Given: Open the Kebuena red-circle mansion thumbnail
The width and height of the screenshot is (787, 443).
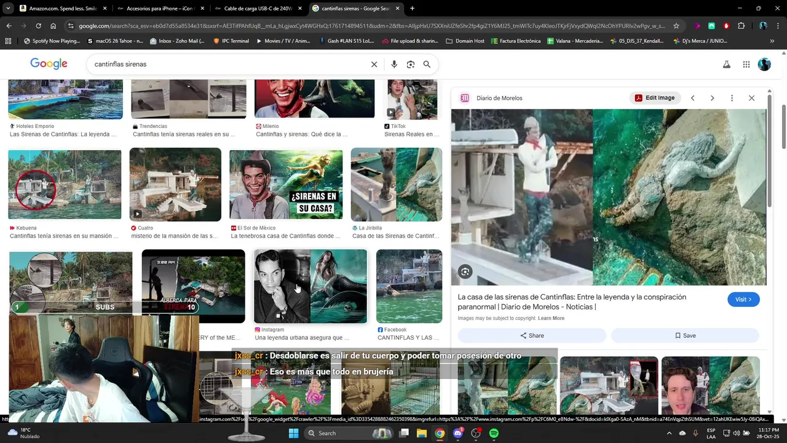Looking at the screenshot, I should pyautogui.click(x=65, y=185).
